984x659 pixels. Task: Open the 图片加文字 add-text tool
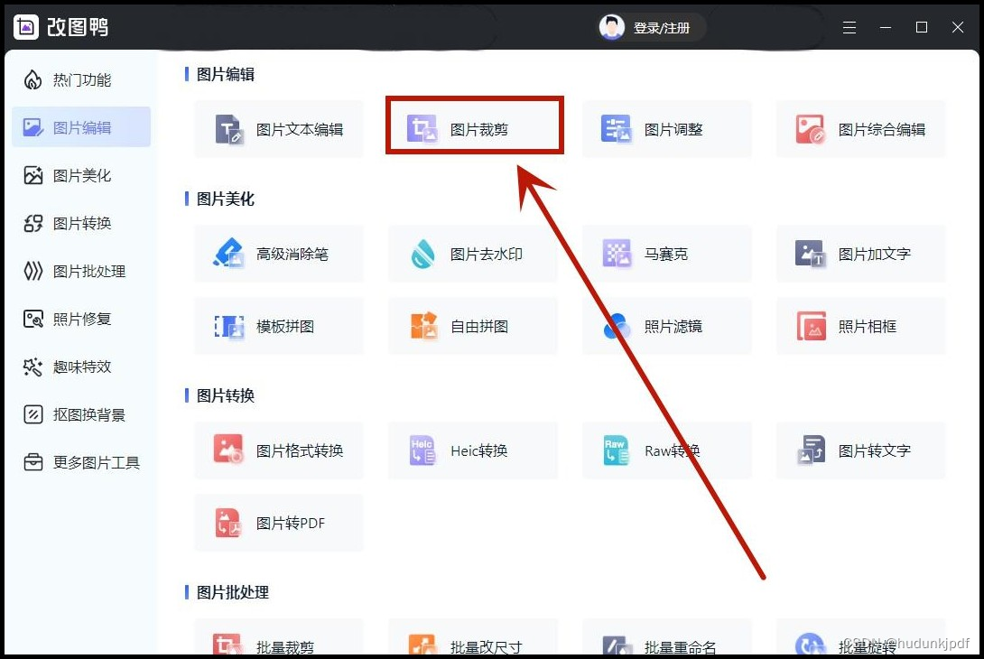[860, 254]
